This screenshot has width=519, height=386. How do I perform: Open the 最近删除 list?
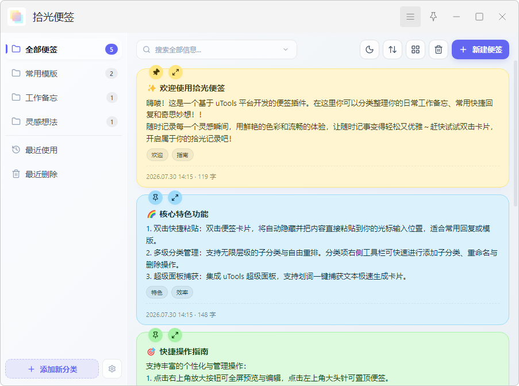tap(64, 174)
